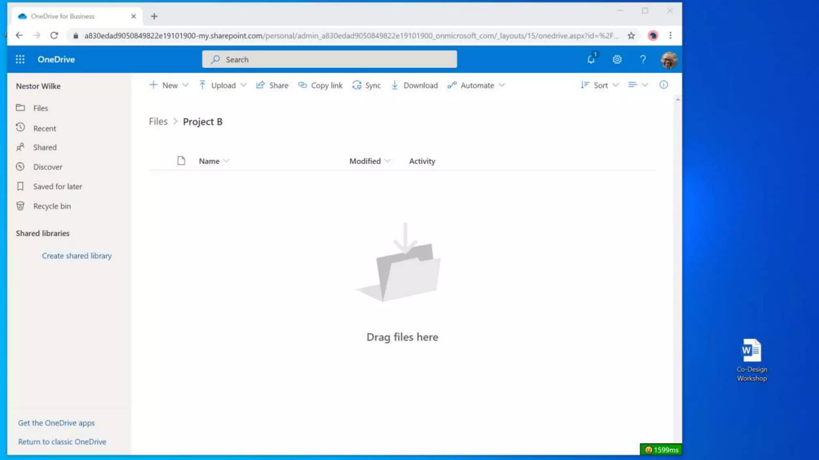Open Recycle bin in sidebar
819x460 pixels.
[x=52, y=206]
